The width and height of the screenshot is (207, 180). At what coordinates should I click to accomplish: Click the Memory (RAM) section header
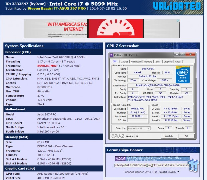click(53, 137)
